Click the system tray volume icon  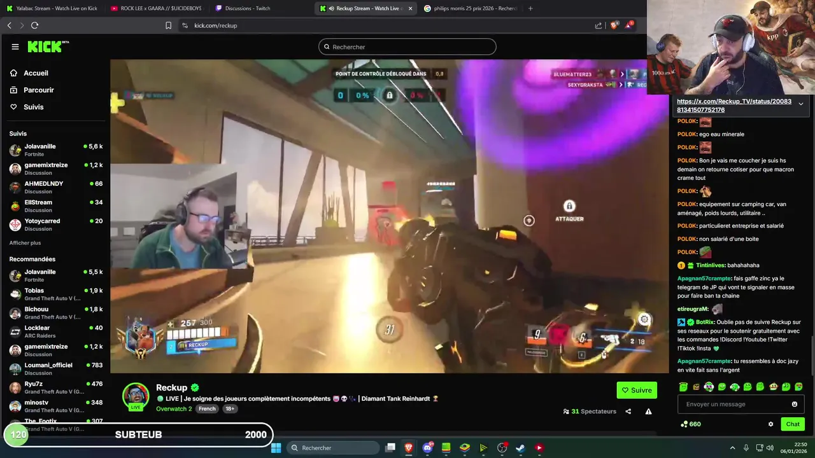pos(771,448)
